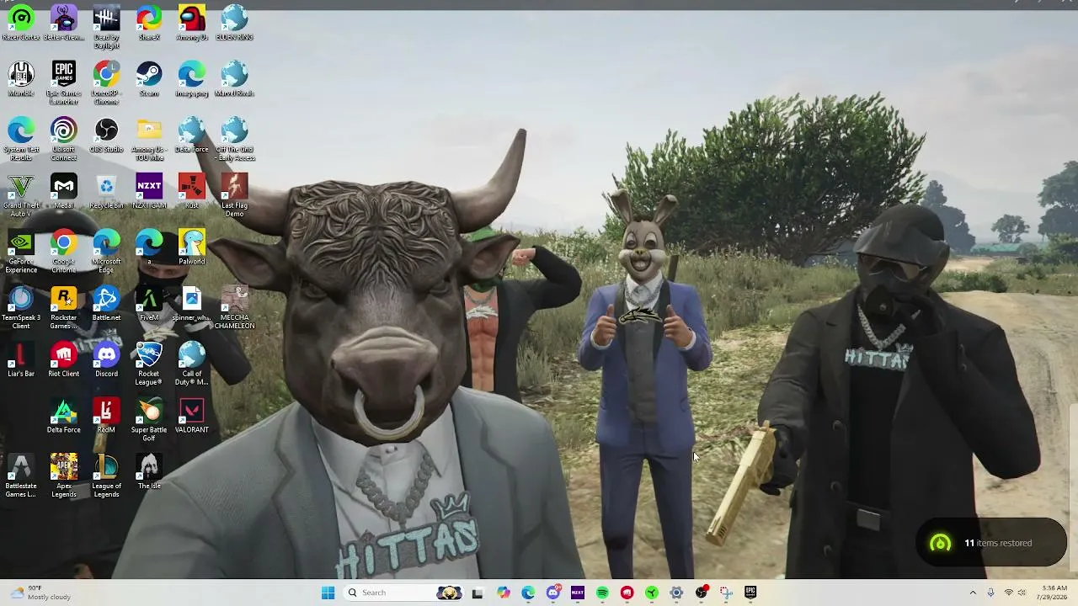Select the Mumble desktop icon
This screenshot has width=1078, height=606.
click(21, 79)
